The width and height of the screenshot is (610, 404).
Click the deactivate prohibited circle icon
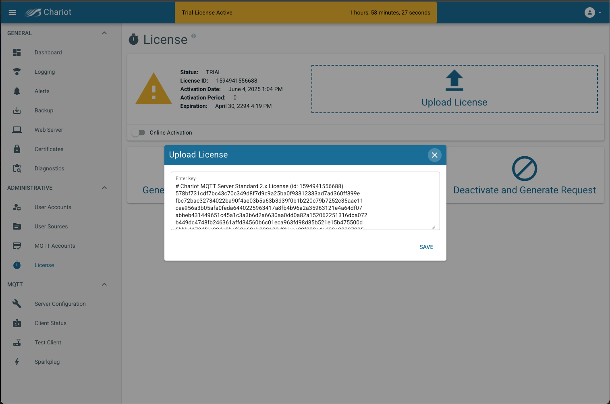(525, 168)
